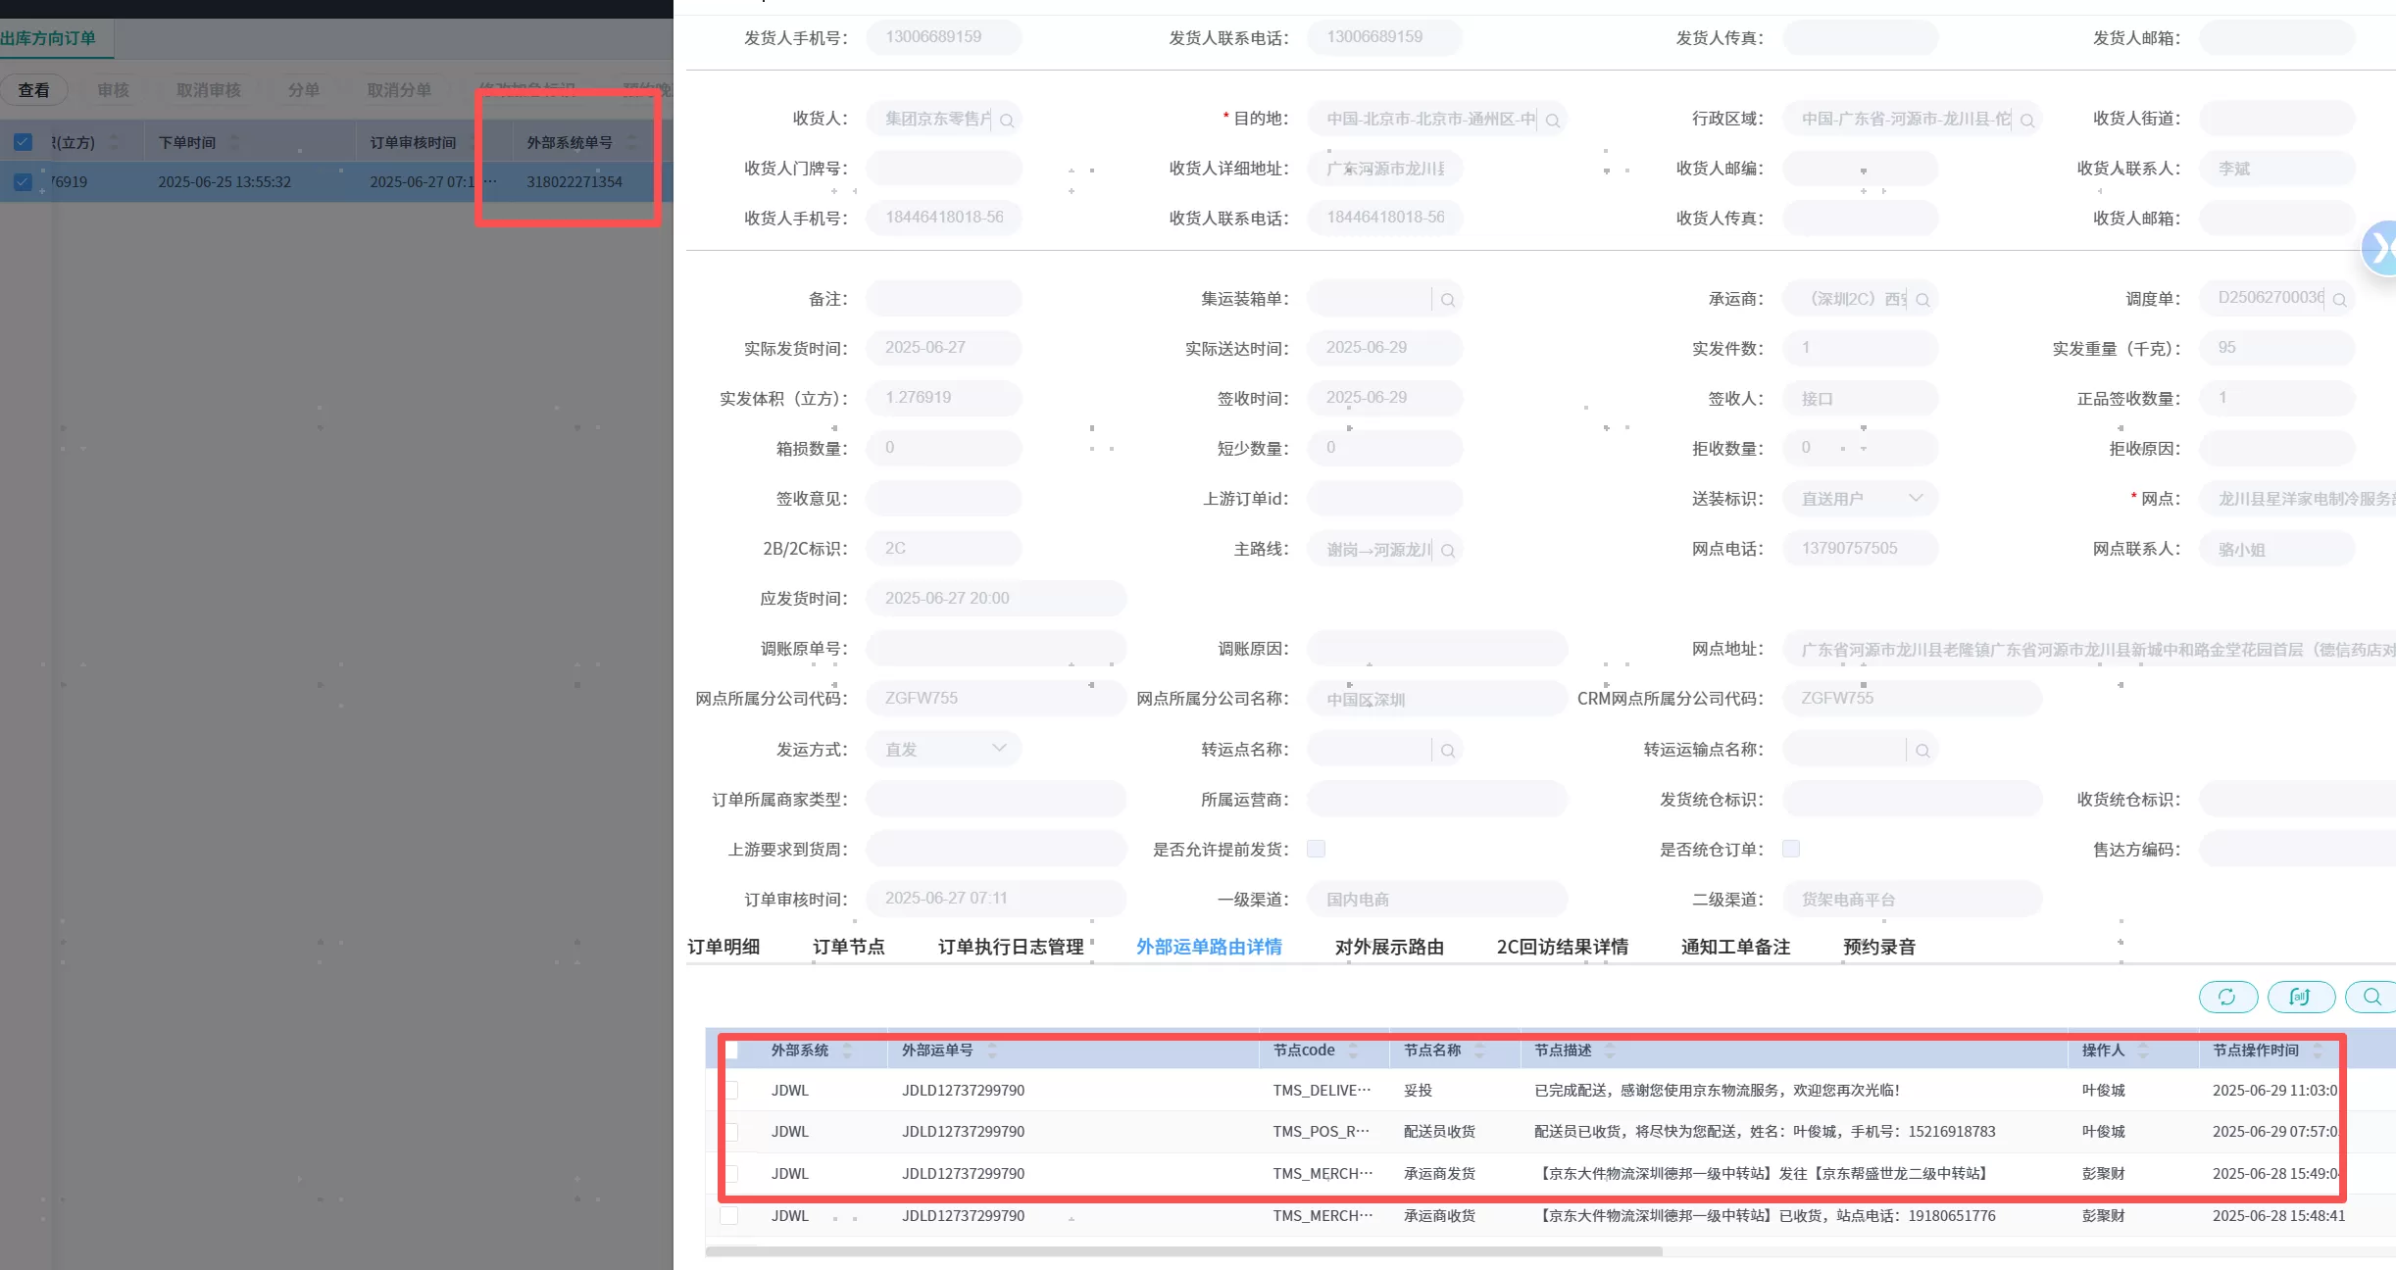2396x1270 pixels.
Task: Toggle 是否统仓订单 checkbox
Action: pos(1791,849)
